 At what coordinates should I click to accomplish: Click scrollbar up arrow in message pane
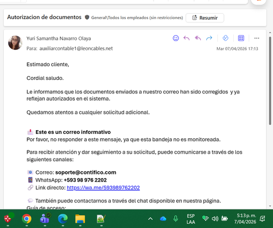(x=270, y=33)
